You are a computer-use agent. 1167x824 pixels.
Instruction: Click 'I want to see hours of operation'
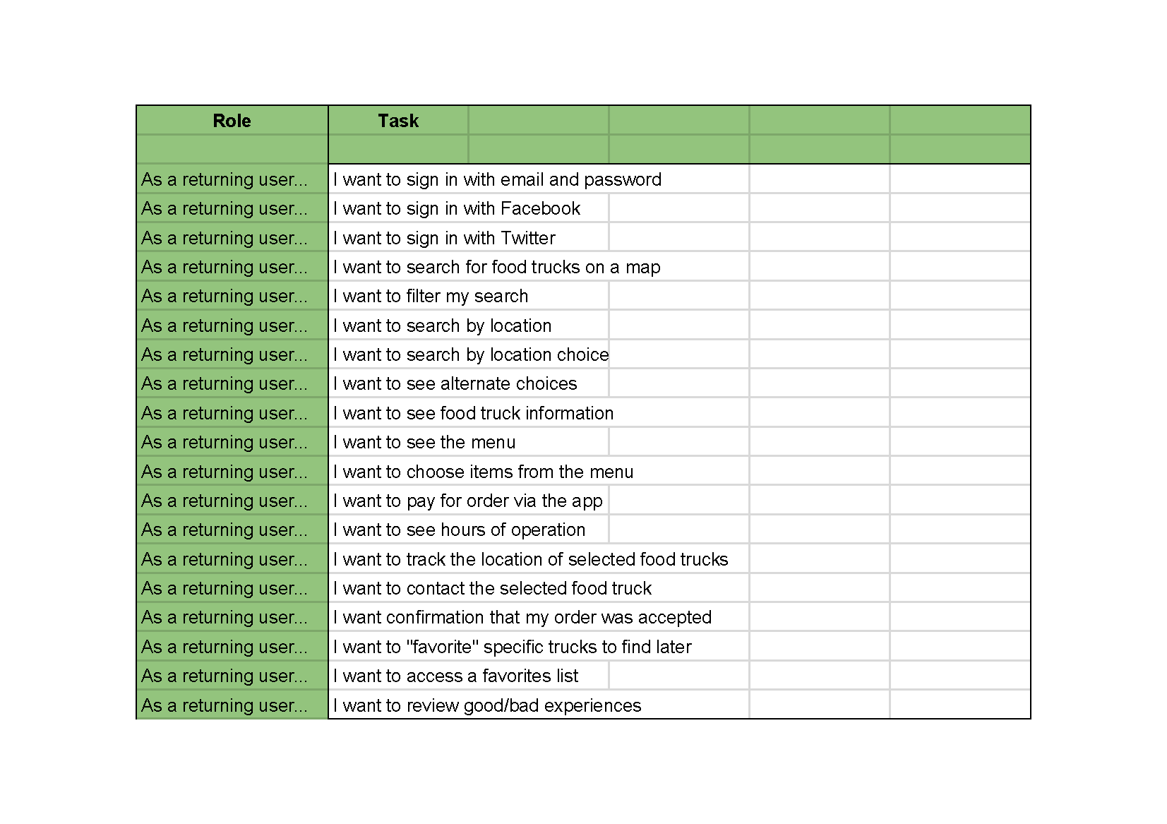tap(469, 530)
